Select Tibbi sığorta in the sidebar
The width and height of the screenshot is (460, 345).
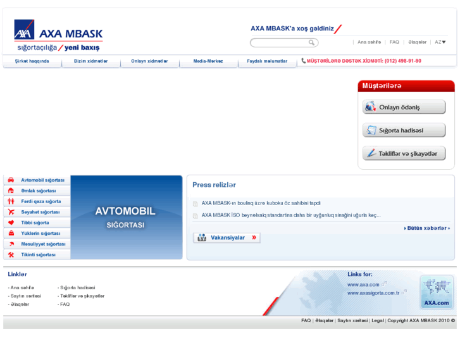pos(37,223)
